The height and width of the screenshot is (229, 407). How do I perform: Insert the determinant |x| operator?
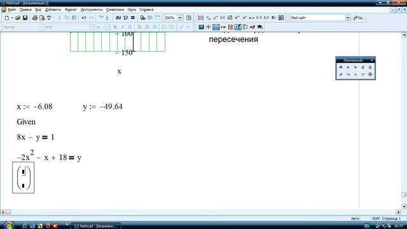coord(223,18)
